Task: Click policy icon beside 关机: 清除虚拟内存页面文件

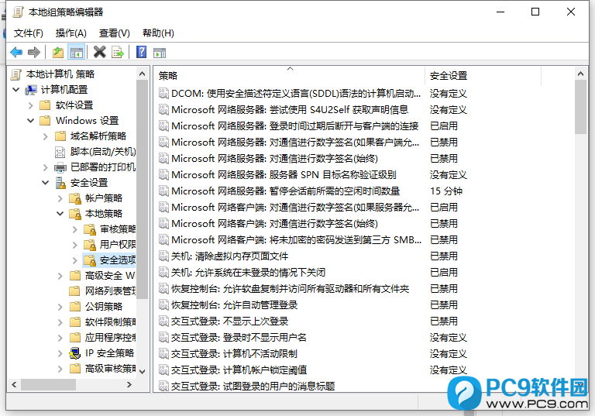Action: (163, 256)
